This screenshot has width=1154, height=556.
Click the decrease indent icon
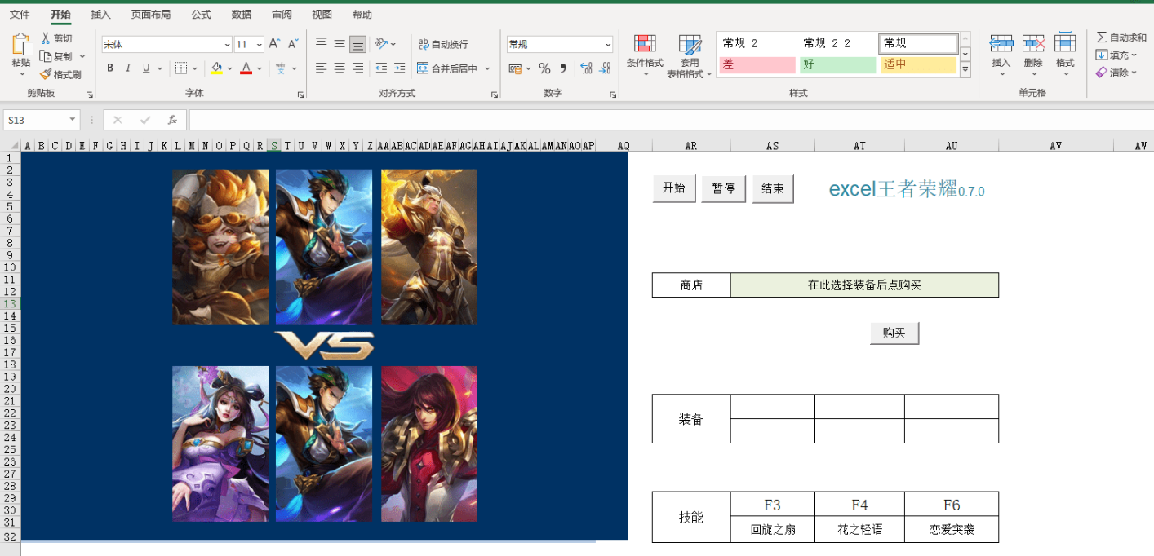pyautogui.click(x=381, y=68)
